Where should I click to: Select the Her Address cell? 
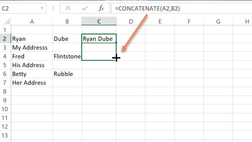pos(32,83)
